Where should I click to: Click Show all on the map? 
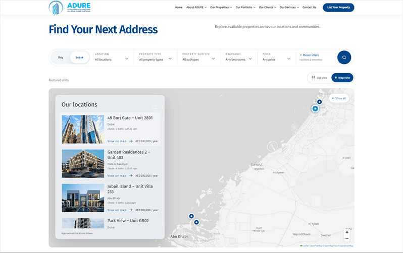pos(339,98)
